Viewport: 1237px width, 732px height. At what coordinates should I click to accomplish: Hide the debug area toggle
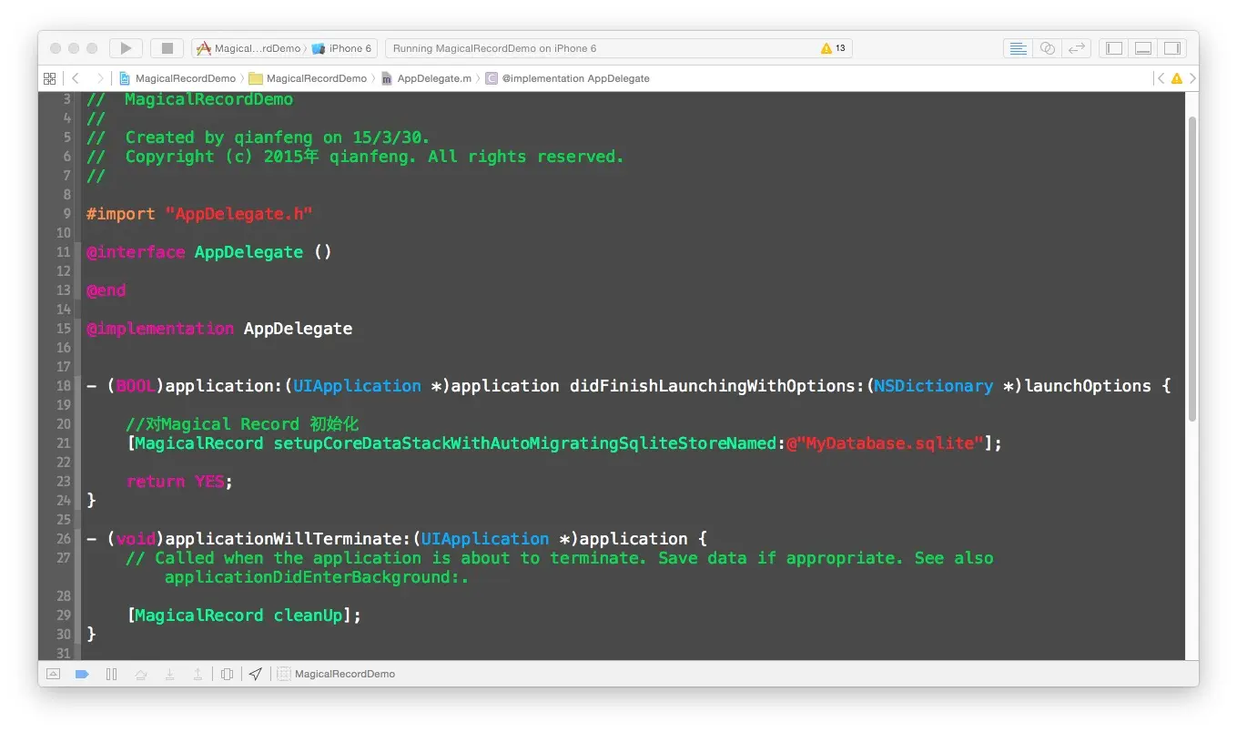(53, 674)
